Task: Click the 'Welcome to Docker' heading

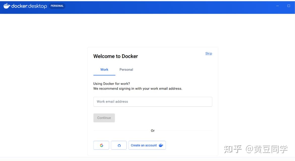Action: click(x=116, y=56)
